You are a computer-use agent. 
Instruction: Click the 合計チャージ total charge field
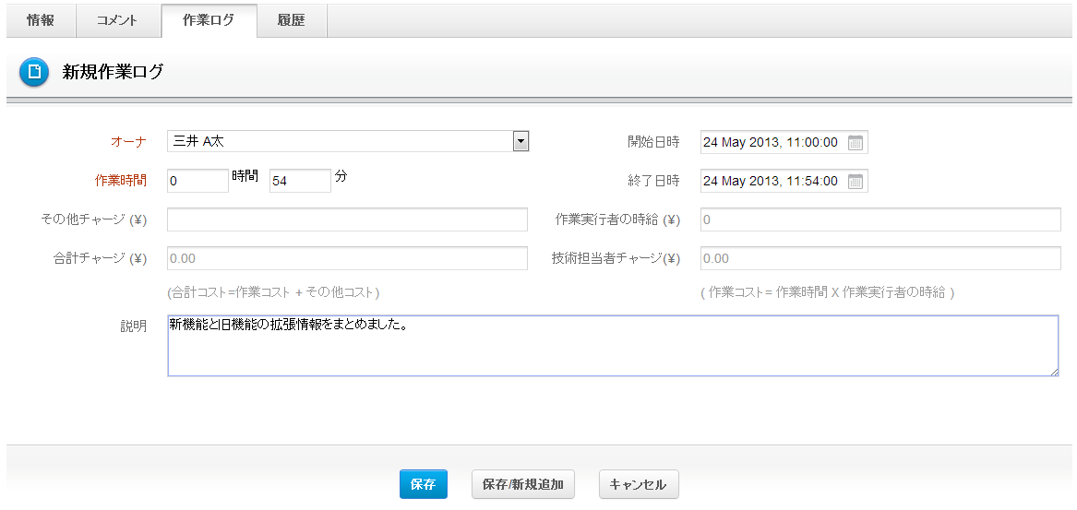[347, 258]
